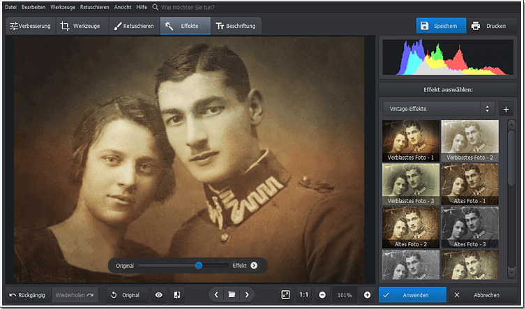
Task: Go to the next photo arrow
Action: [247, 294]
